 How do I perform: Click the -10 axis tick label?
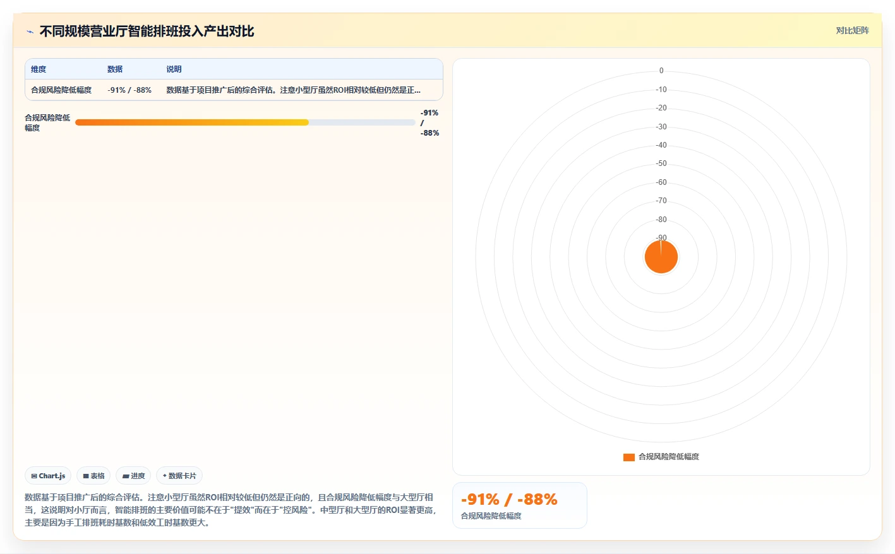tap(661, 90)
